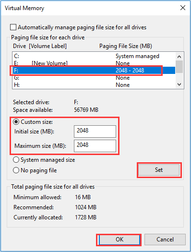Select the Custom size radio button
The image size is (191, 252).
point(16,122)
